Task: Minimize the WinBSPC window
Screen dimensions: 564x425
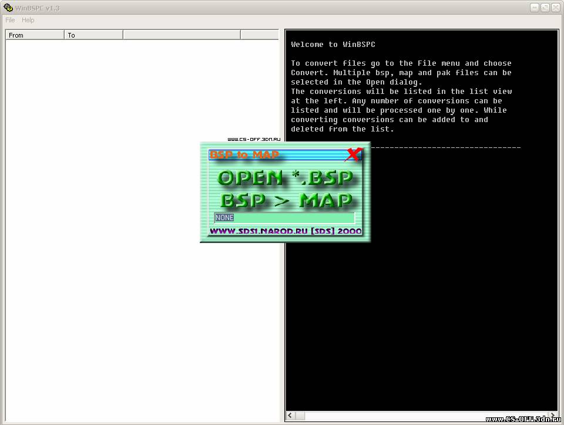Action: [535, 8]
